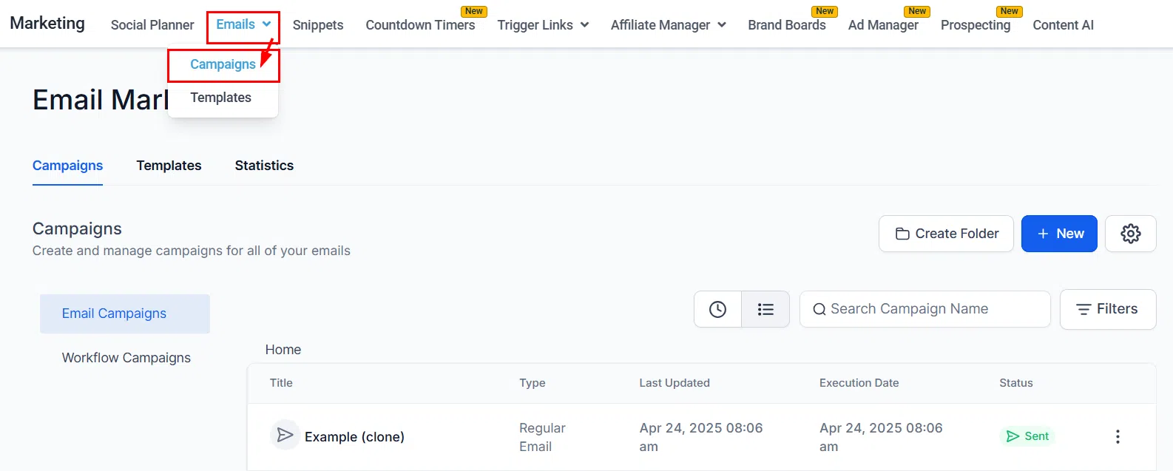1173x471 pixels.
Task: Open the Filters button
Action: click(x=1108, y=309)
